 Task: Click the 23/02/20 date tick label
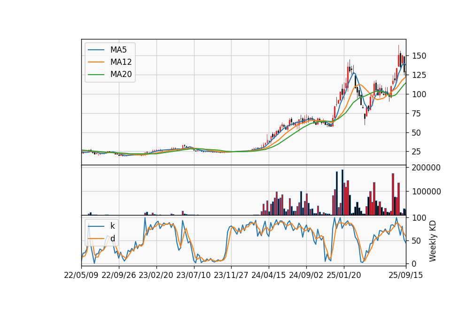(156, 275)
